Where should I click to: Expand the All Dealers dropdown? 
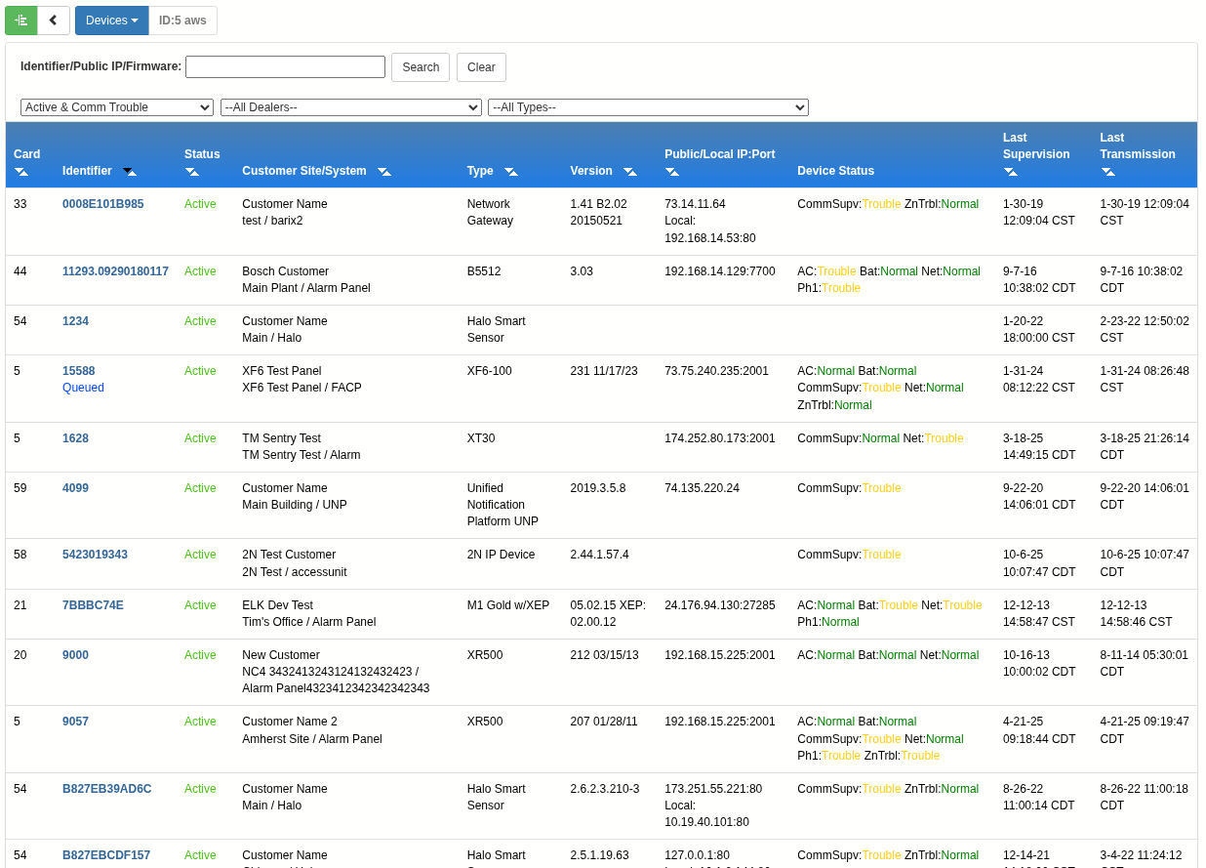[351, 107]
